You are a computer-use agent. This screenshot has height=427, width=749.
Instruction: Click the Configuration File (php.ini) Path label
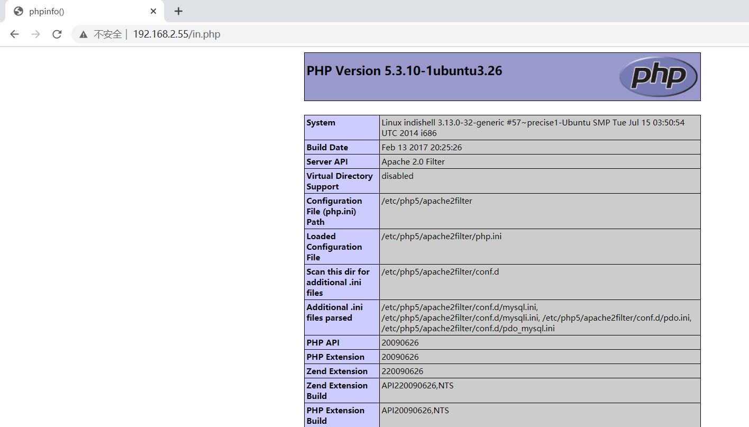tap(334, 212)
